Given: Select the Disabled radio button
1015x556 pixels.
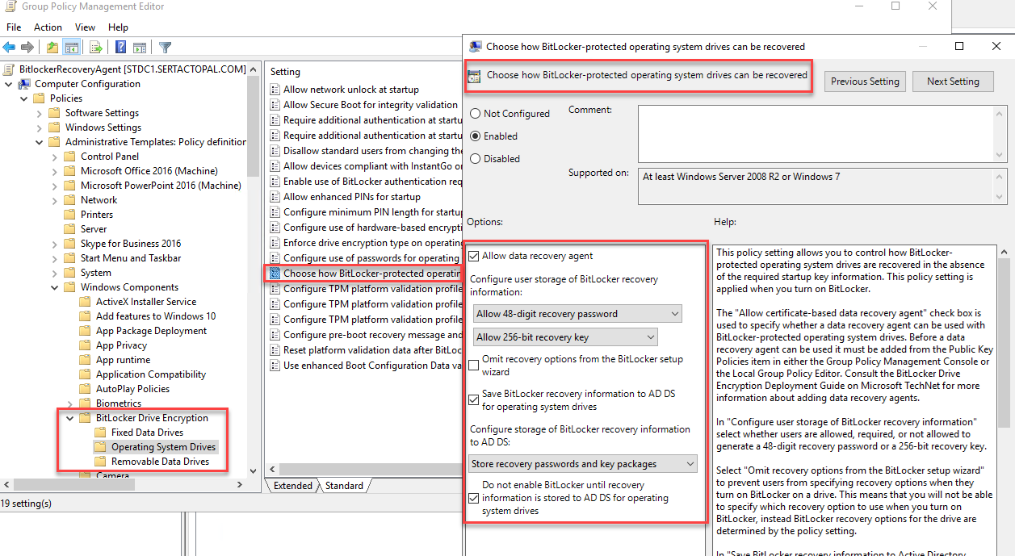Looking at the screenshot, I should [475, 159].
